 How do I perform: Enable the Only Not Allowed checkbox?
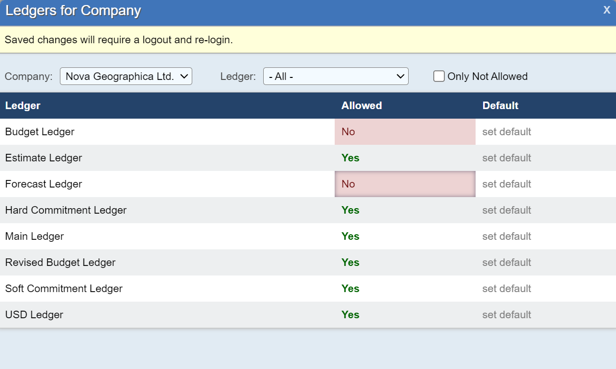coord(439,76)
